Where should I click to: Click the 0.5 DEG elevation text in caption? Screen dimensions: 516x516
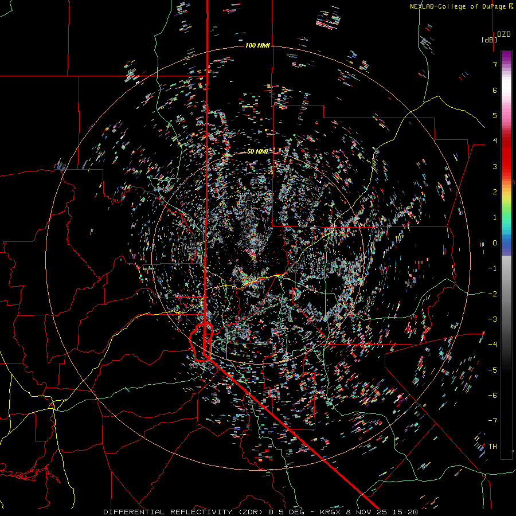click(x=287, y=512)
